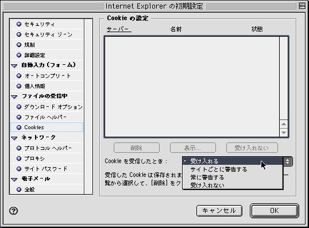This screenshot has width=309, height=228.
Task: Click the 受け入れない button under the list
Action: click(252, 148)
